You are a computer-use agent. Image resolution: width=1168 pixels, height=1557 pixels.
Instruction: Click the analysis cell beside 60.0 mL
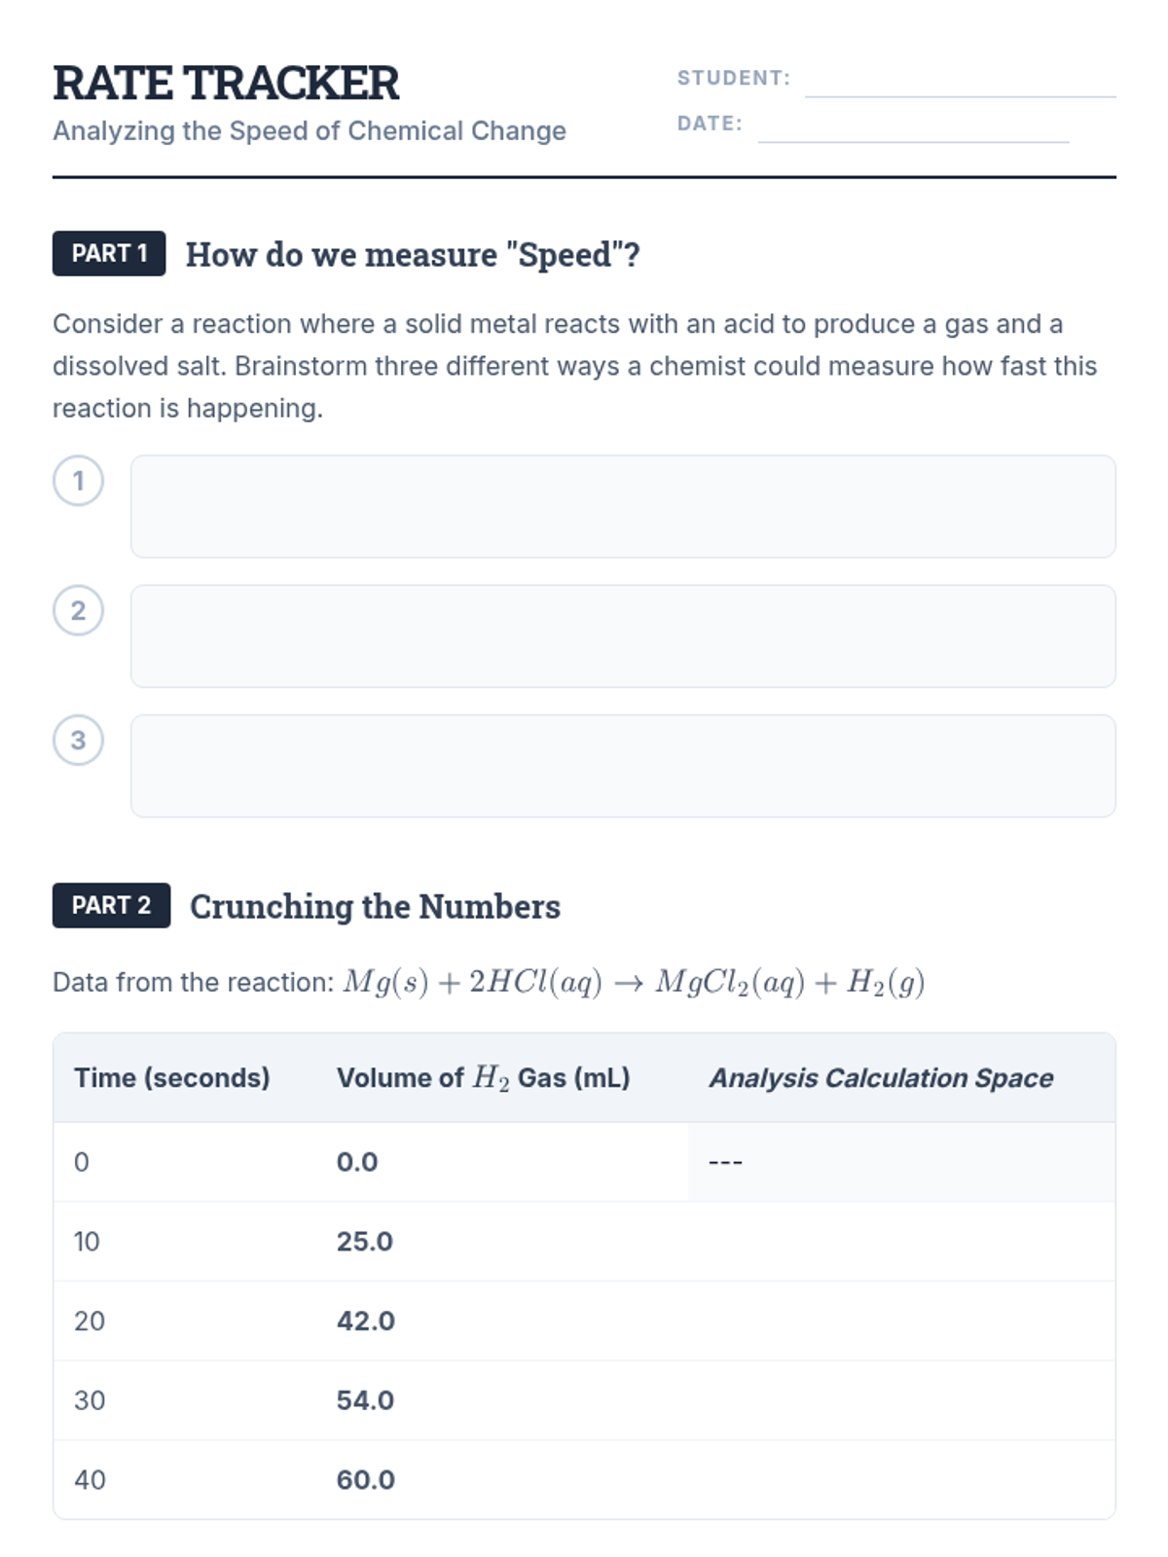pyautogui.click(x=900, y=1479)
